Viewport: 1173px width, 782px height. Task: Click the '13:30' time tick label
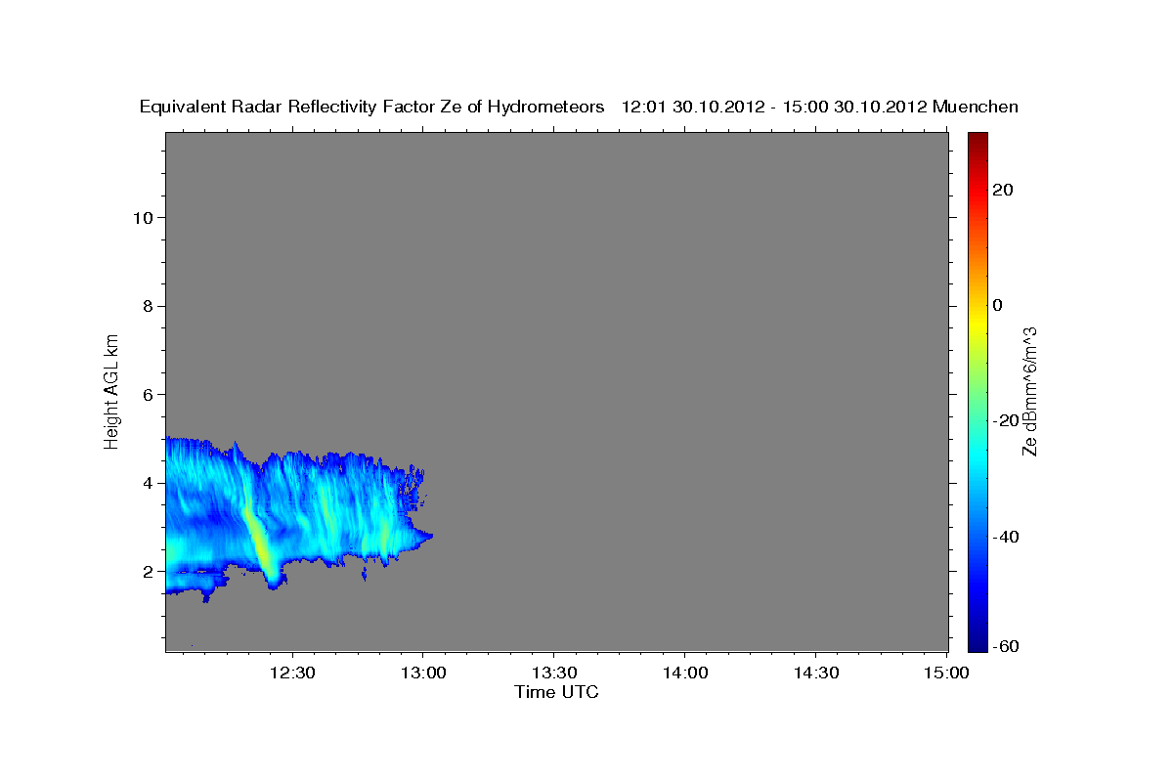pos(554,673)
